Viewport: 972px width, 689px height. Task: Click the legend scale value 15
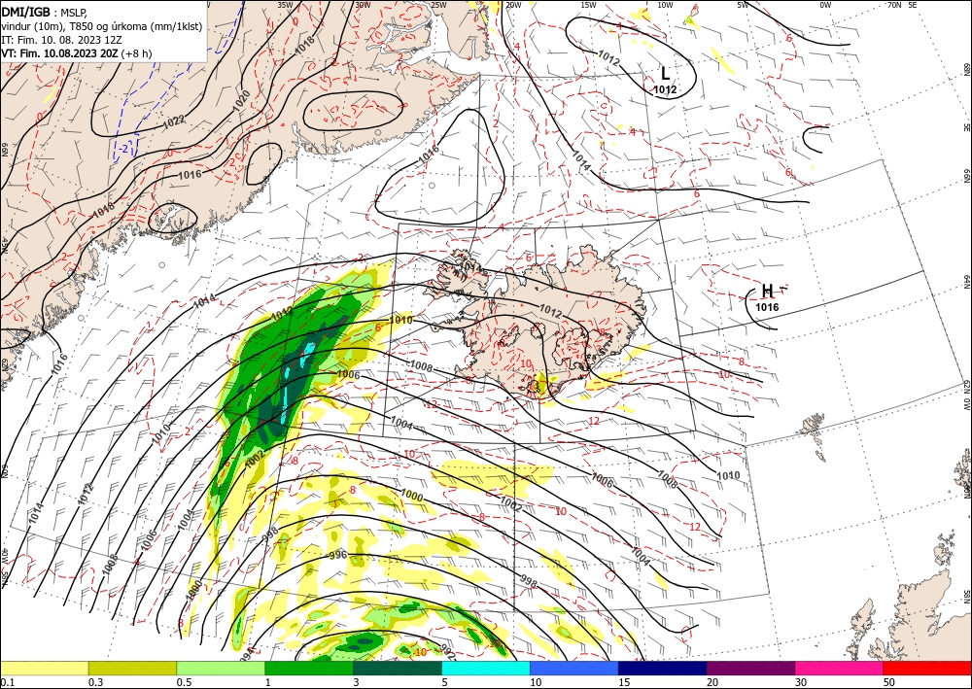coord(624,682)
